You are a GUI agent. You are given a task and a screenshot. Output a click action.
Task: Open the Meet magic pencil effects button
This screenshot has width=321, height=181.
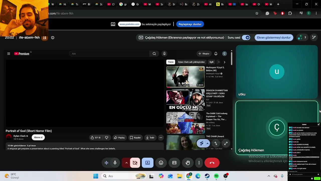pyautogui.click(x=314, y=37)
